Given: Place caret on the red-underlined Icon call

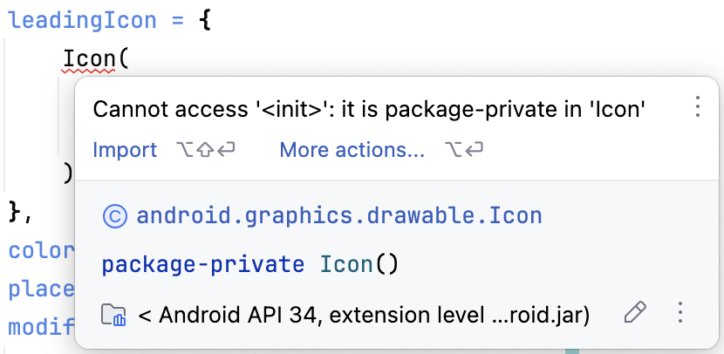Looking at the screenshot, I should [x=89, y=58].
